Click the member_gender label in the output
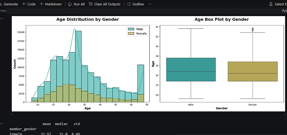The height and width of the screenshot is (135, 287). pyautogui.click(x=23, y=129)
